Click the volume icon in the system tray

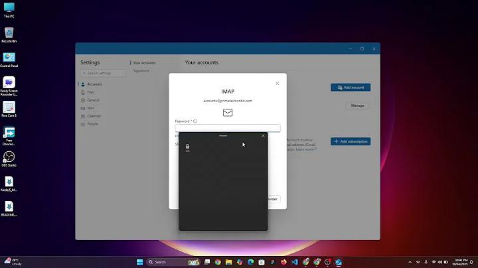[x=440, y=262]
